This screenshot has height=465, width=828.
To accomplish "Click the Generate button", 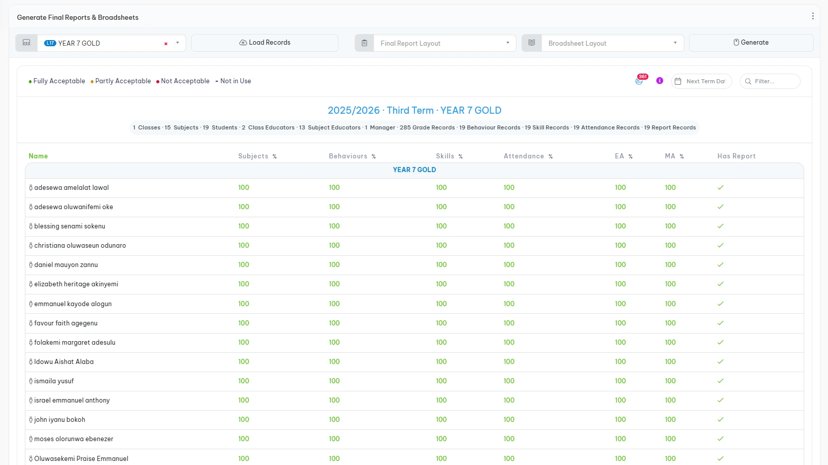I will coord(751,43).
